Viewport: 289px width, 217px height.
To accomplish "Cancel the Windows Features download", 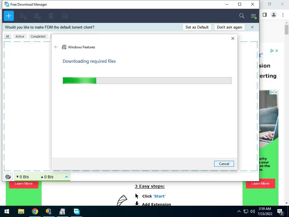I will pos(224,164).
